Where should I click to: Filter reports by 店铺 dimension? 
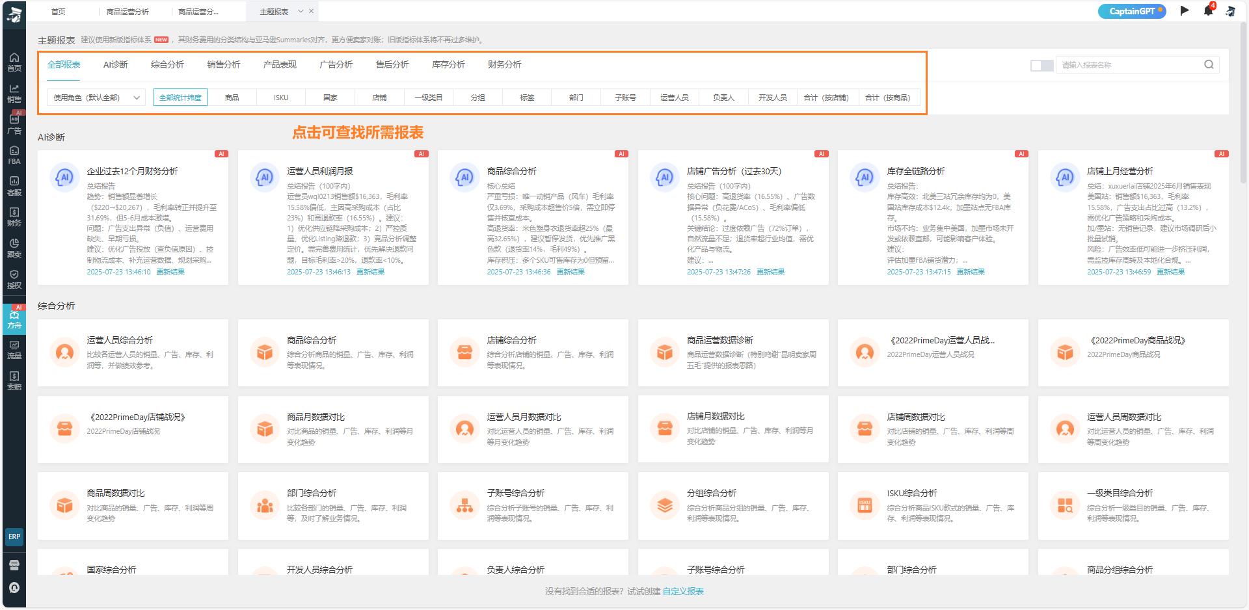point(379,98)
